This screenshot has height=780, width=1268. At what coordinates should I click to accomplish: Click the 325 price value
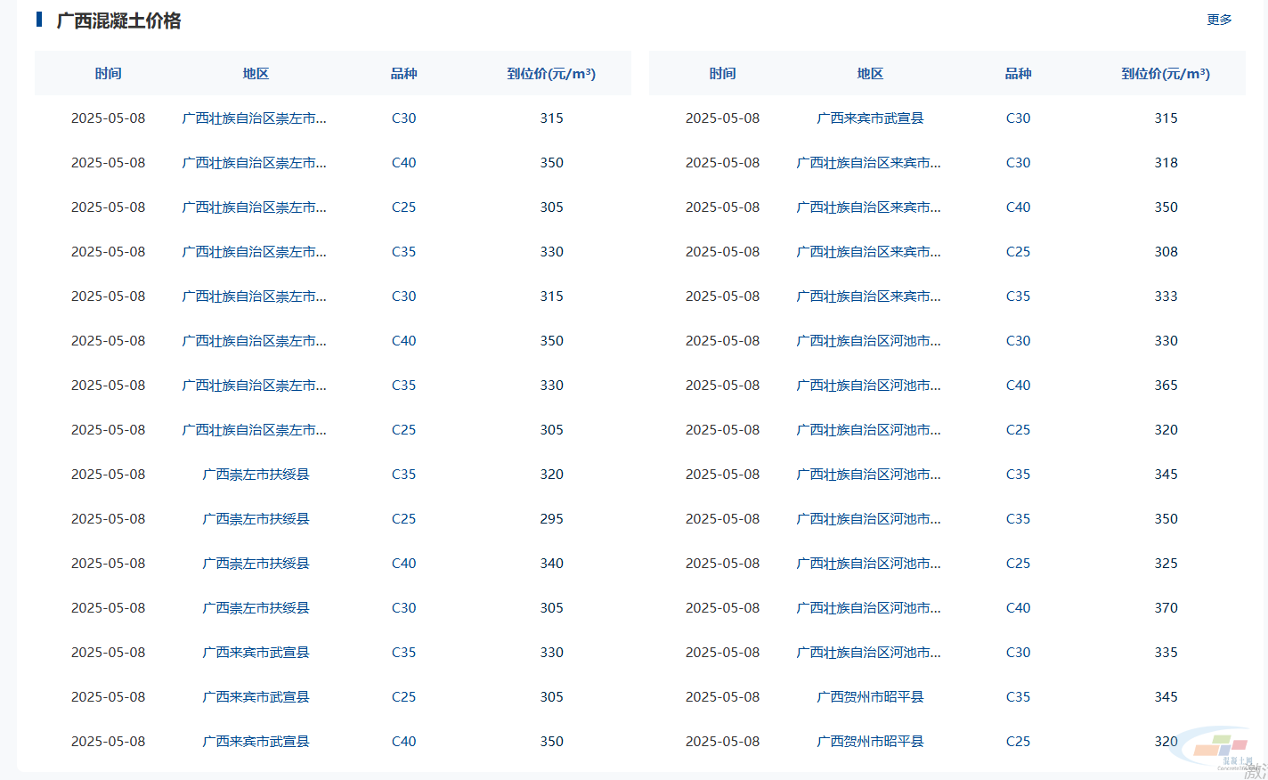click(1166, 564)
